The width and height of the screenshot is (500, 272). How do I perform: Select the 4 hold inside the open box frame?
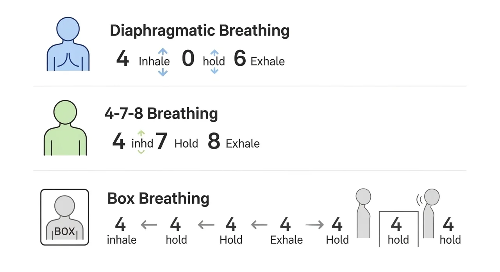coord(397,231)
